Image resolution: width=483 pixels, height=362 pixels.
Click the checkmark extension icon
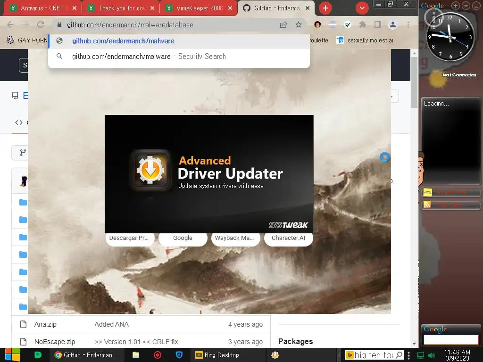pyautogui.click(x=348, y=25)
